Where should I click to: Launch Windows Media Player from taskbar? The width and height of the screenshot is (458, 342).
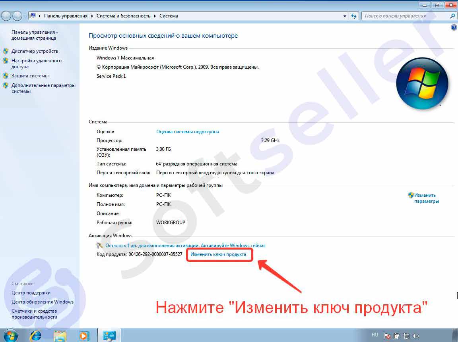click(83, 335)
